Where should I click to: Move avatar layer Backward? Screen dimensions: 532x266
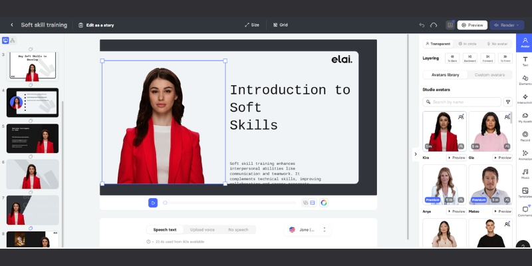point(470,58)
